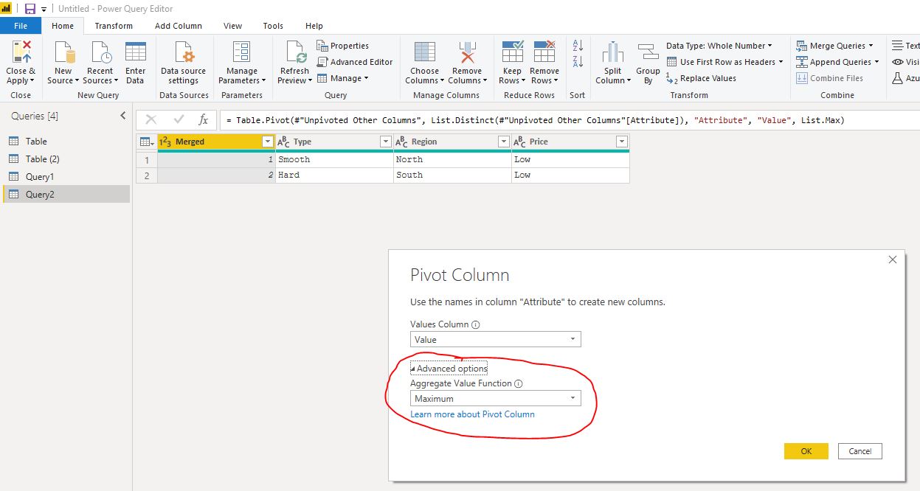The width and height of the screenshot is (920, 491).
Task: Open the Advanced Editor
Action: click(x=356, y=62)
